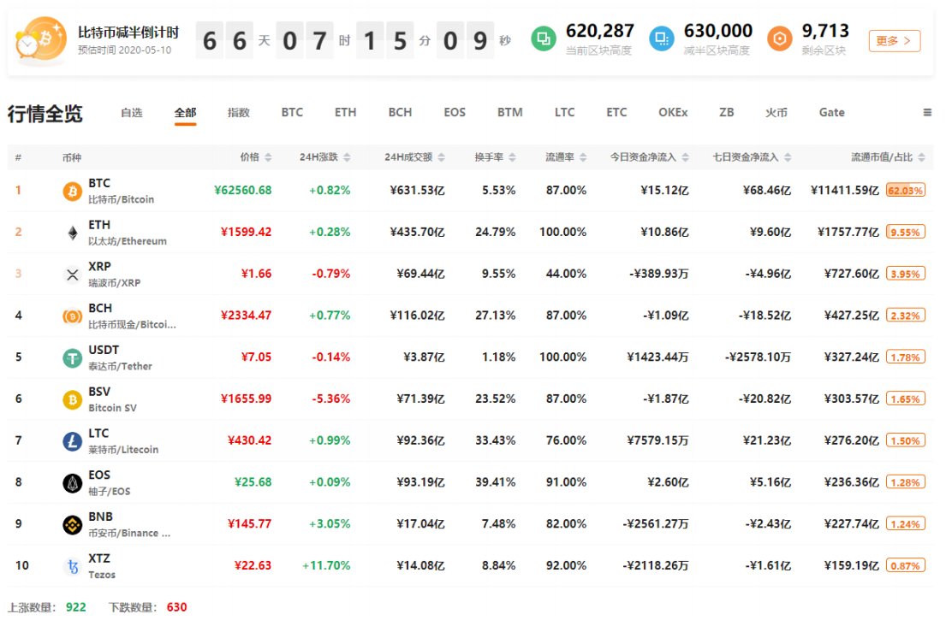The height and width of the screenshot is (620, 946).
Task: Click the XRP 3.95% market share badge
Action: (906, 274)
